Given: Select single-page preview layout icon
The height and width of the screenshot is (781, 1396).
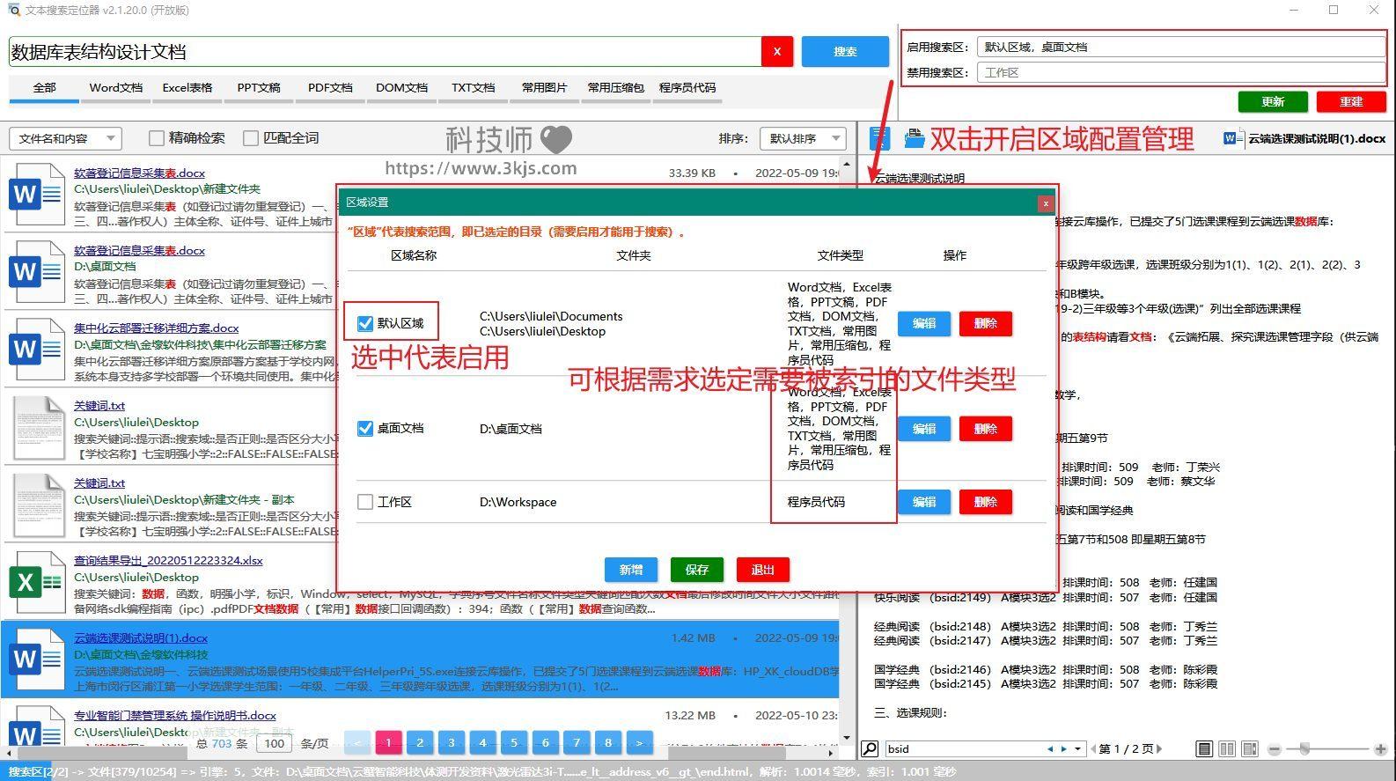Looking at the screenshot, I should (1204, 749).
